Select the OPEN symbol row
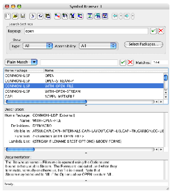Viewport: 173px width, 194px height. pyautogui.click(x=84, y=76)
